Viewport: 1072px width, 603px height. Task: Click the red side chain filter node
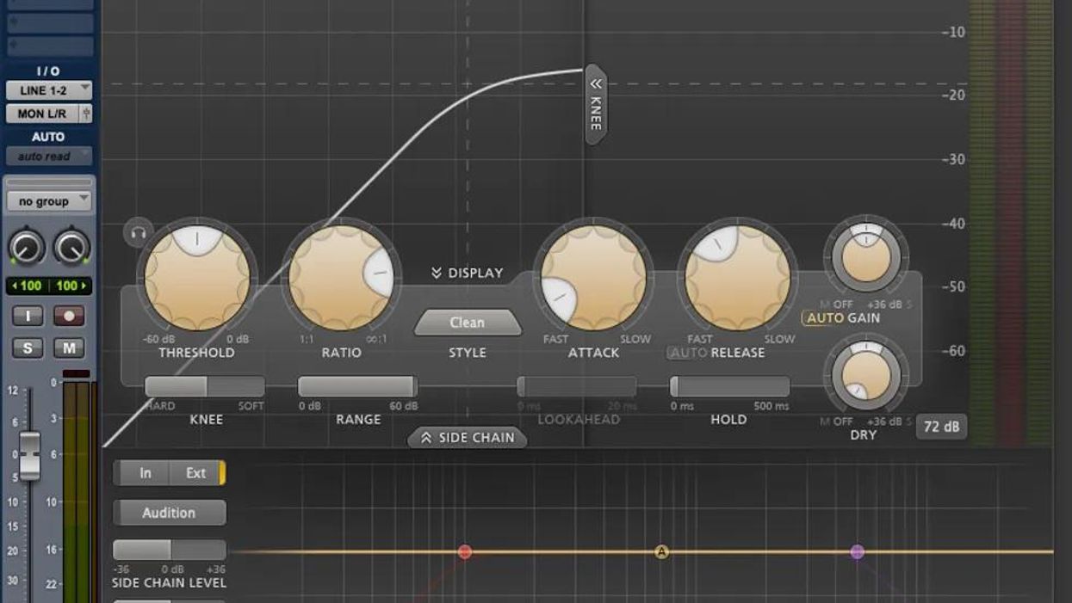coord(465,551)
